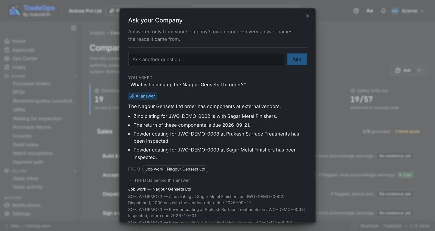
Task: Open Settings in the background sidebar
Action: tap(21, 214)
